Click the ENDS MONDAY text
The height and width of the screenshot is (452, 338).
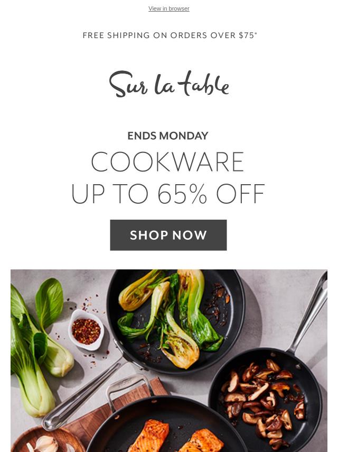[168, 136]
